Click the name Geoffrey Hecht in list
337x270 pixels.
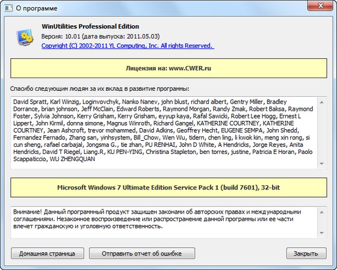click(197, 130)
